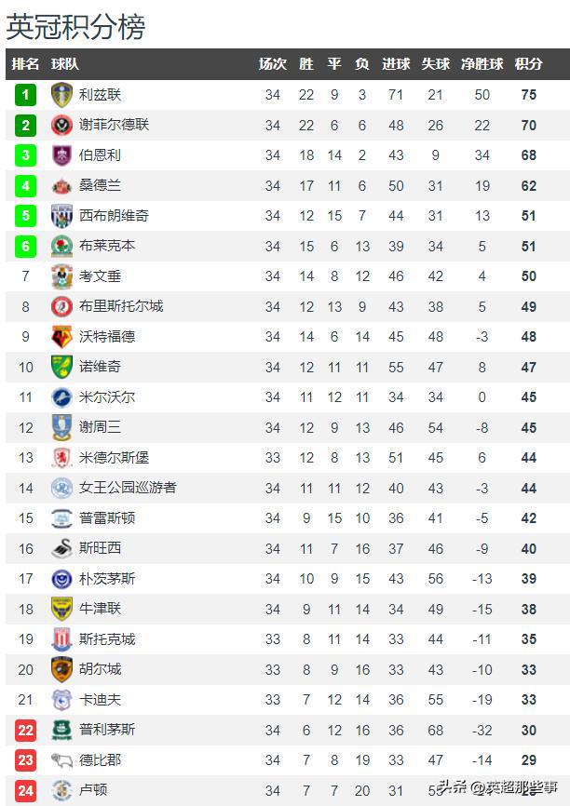Viewport: 570px width, 806px height.
Task: Select the Burnley (伯恩利) club crest
Action: click(x=61, y=155)
